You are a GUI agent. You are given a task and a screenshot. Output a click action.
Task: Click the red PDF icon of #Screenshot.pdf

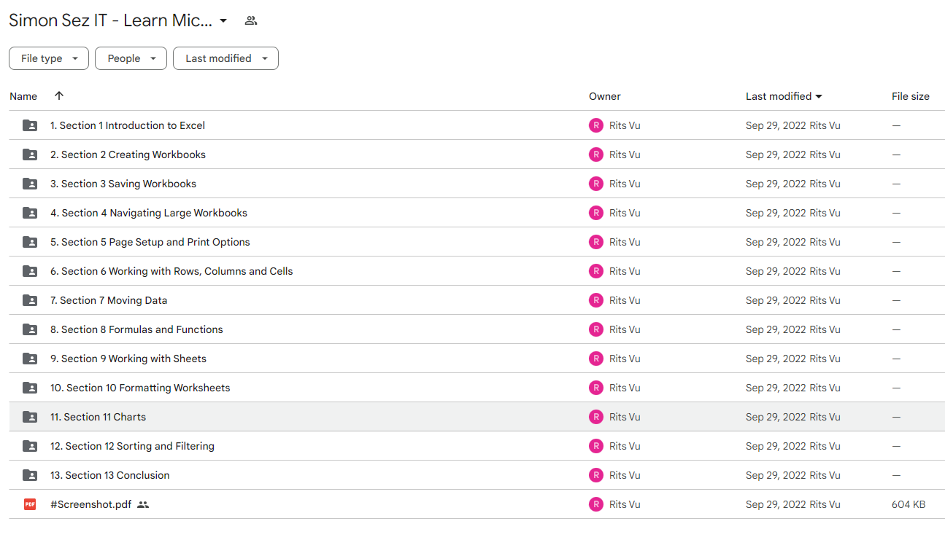30,504
